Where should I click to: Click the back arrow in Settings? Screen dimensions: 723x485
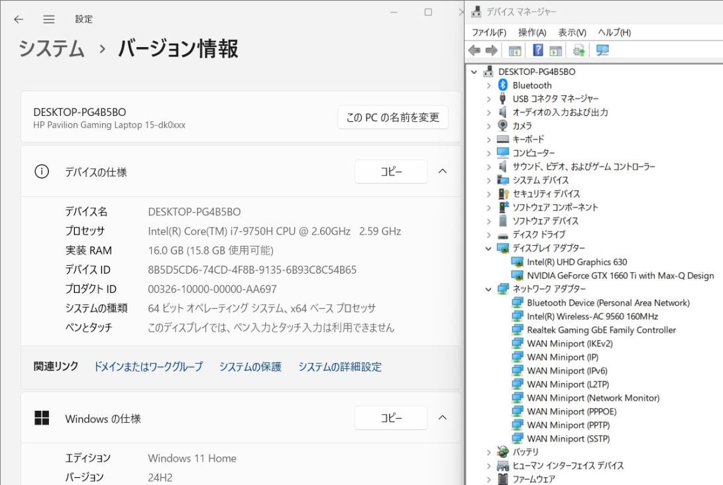pos(19,19)
